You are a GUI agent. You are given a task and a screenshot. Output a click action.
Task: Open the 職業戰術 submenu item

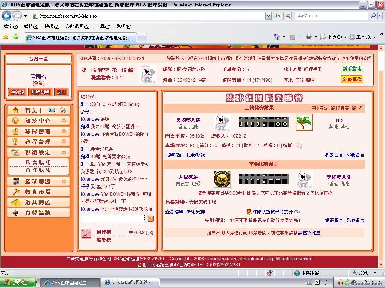pos(38,163)
